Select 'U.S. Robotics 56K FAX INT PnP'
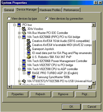This screenshot has height=112, width=103. click(x=52, y=57)
